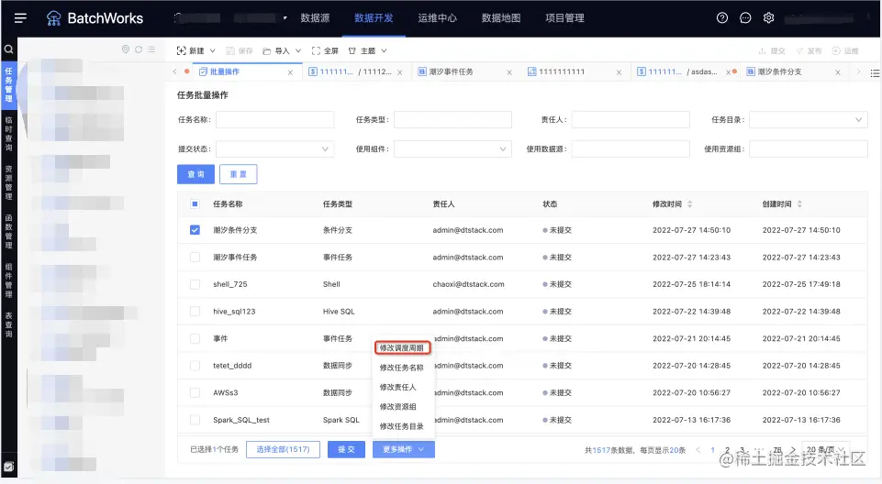Open the 提交状态 dropdown
Screen dimensions: 882x484
pyautogui.click(x=274, y=148)
